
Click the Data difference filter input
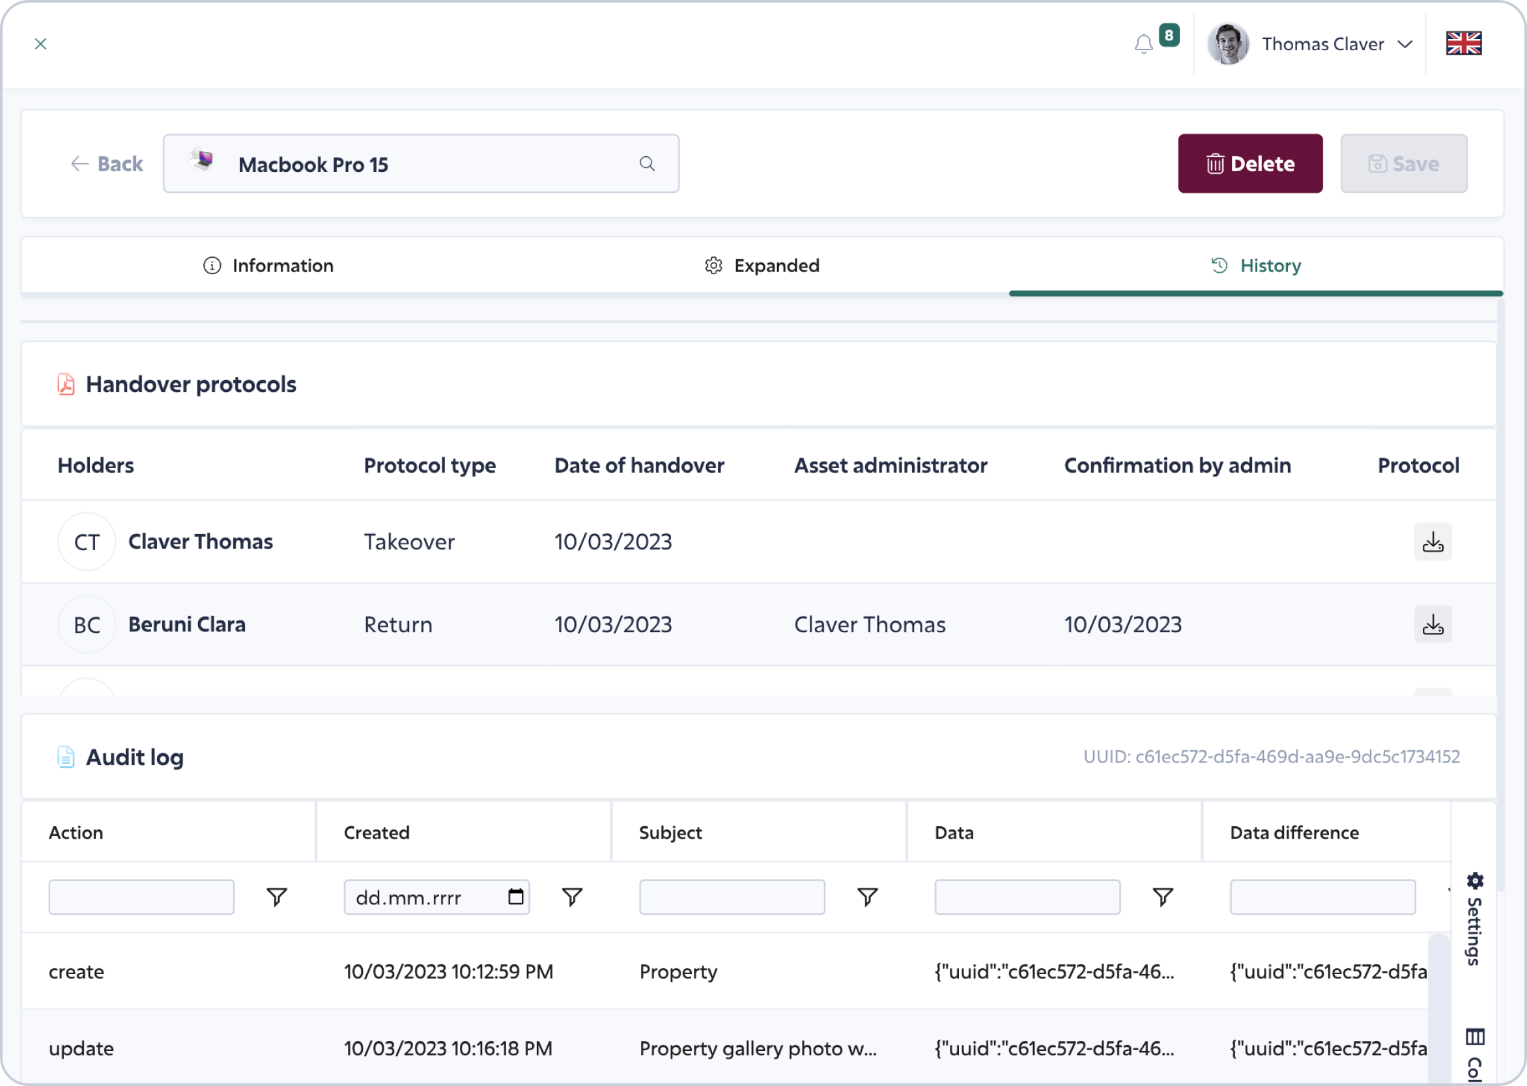1322,897
